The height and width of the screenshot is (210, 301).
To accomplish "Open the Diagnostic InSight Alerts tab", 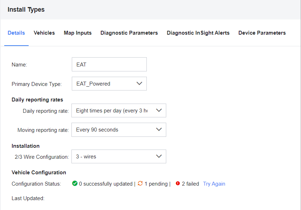I will [x=198, y=33].
